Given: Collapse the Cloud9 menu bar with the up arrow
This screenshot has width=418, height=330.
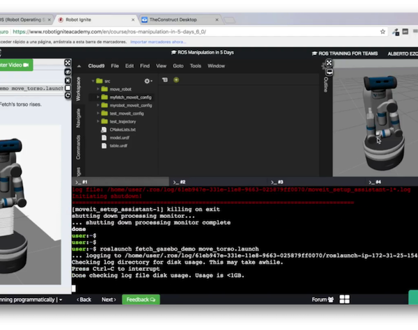Looking at the screenshot, I should pos(79,66).
